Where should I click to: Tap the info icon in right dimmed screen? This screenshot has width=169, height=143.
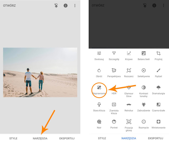coord(154,5)
